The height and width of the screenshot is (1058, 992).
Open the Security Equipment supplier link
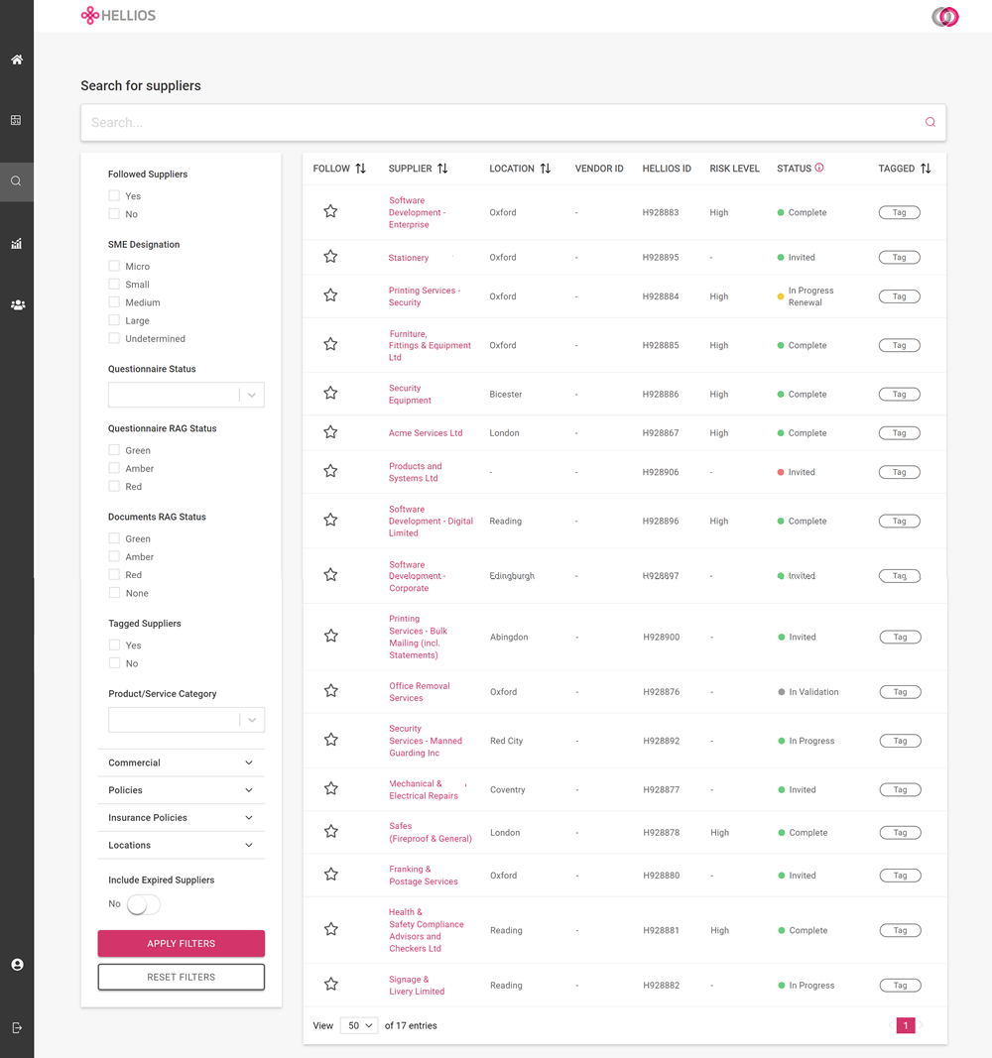410,394
